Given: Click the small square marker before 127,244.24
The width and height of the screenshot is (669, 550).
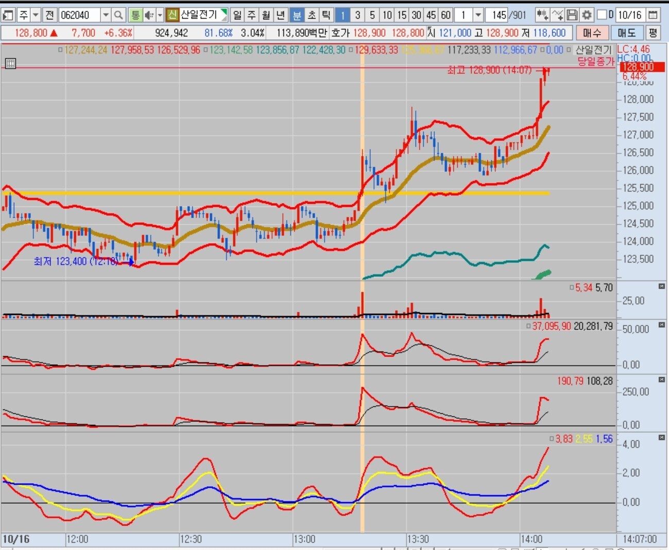Looking at the screenshot, I should (x=60, y=50).
